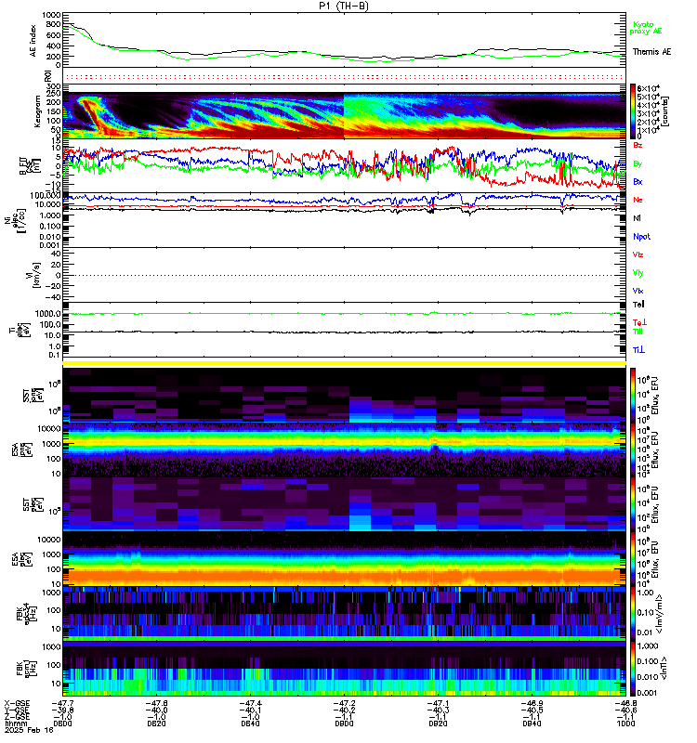697x743 pixels.
Task: Select the Kyoto proxy AE legend label
Action: click(645, 28)
